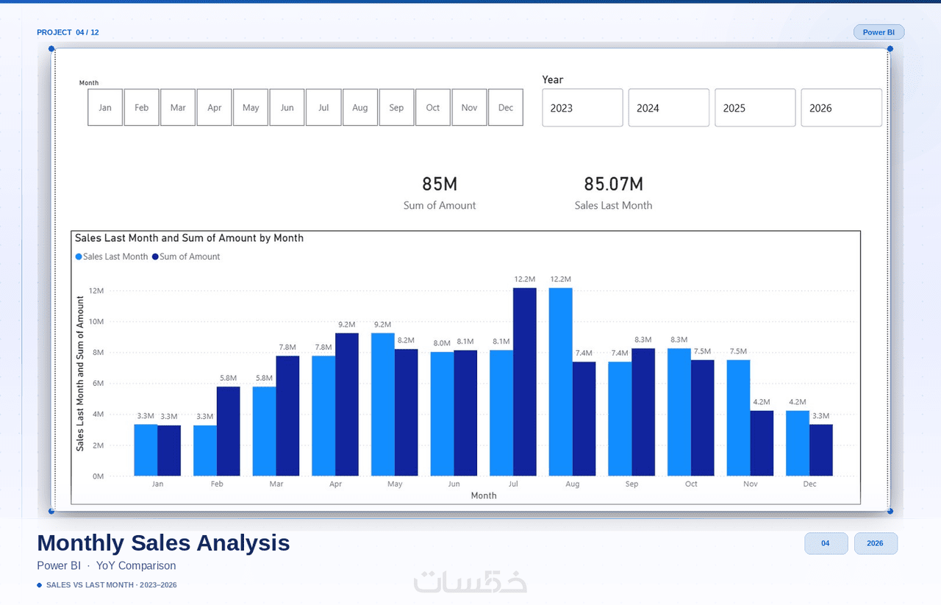Toggle Jul in the Month slicer
Image resolution: width=941 pixels, height=605 pixels.
tap(323, 107)
